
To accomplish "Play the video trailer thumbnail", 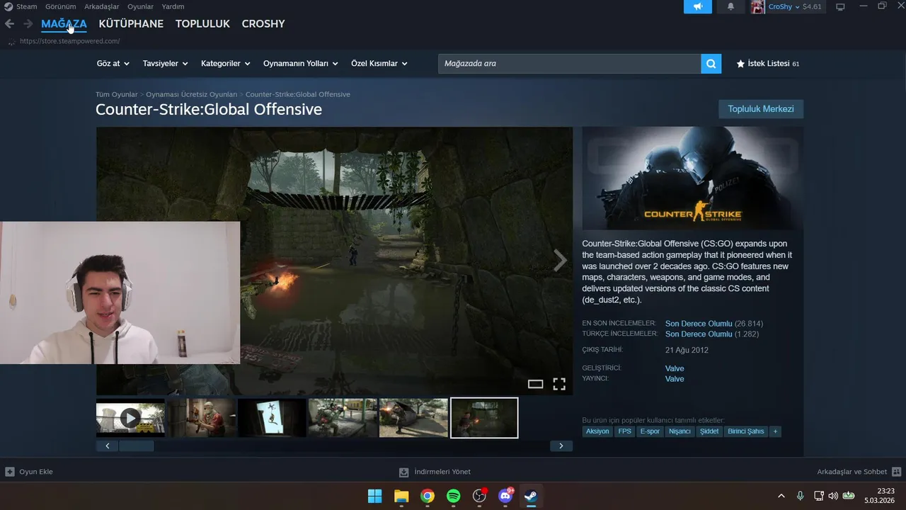I will click(130, 418).
